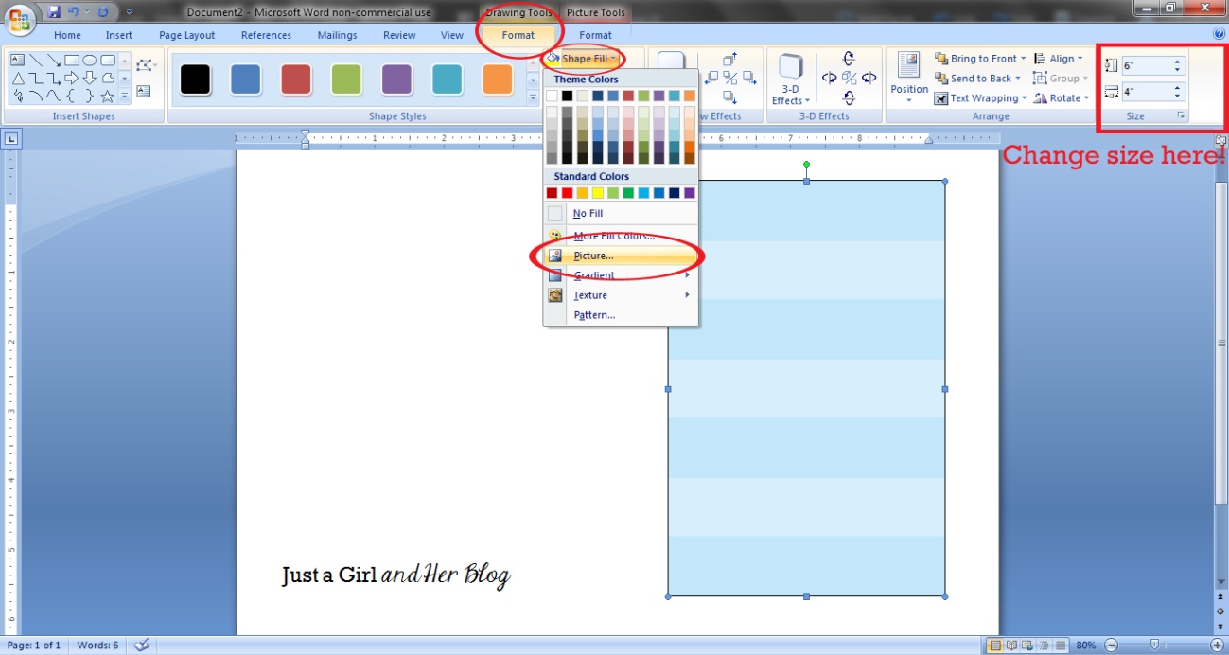The image size is (1229, 655).
Task: Click the Tilt Up 3-D icon
Action: click(x=849, y=59)
